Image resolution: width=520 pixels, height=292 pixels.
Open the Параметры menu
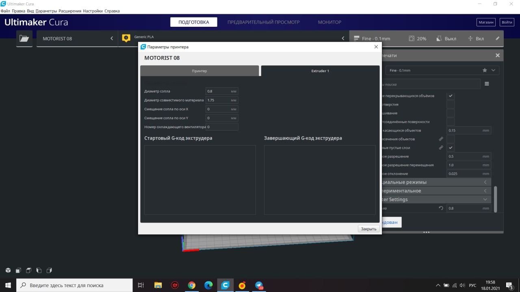46,11
